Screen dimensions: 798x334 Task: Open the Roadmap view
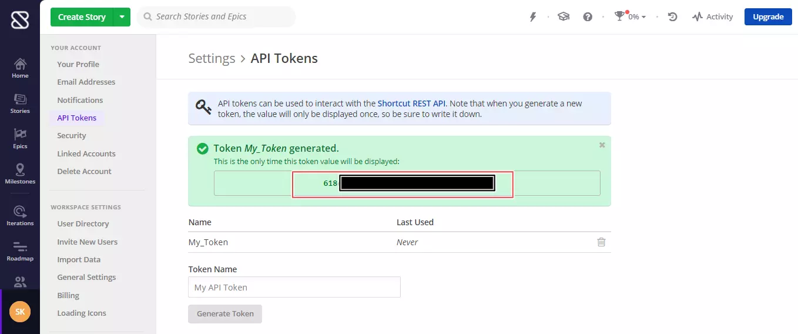(20, 251)
